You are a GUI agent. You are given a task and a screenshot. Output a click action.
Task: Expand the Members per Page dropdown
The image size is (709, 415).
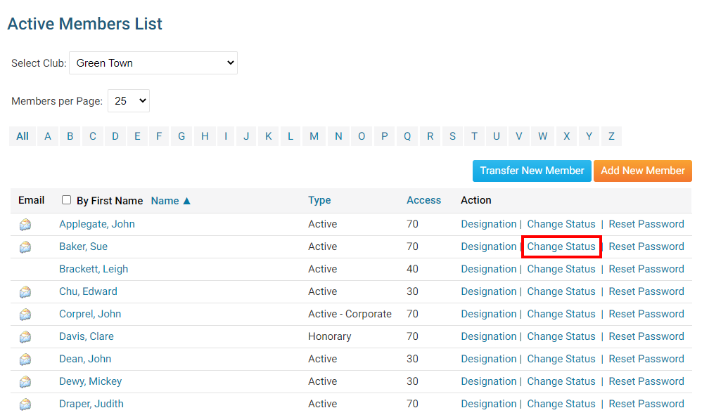(128, 101)
